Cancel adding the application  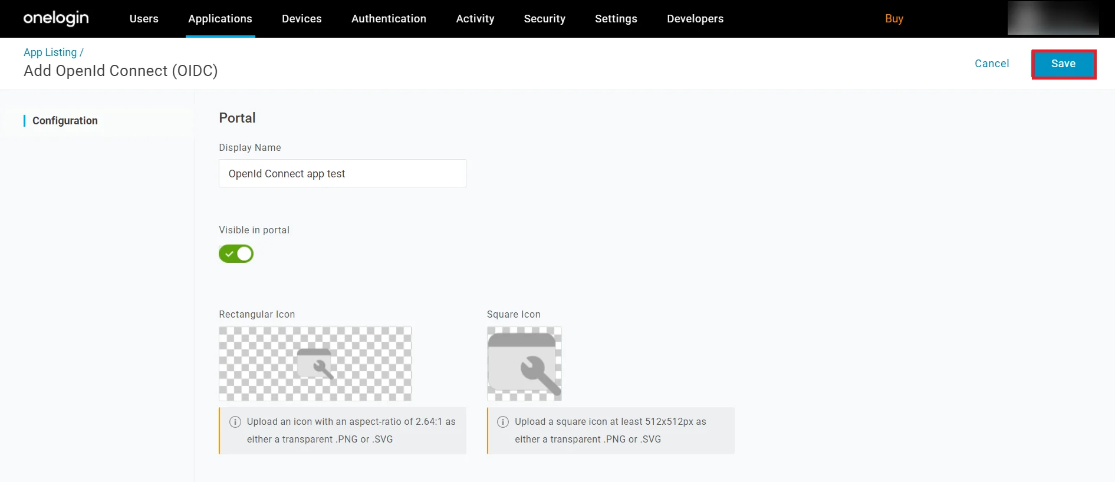[x=992, y=64]
